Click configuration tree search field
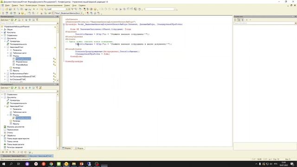The height and width of the screenshot is (167, 297). [x=28, y=23]
